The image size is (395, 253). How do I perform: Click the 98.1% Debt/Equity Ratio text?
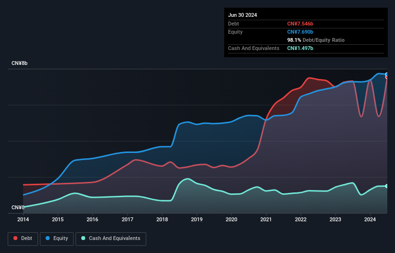(x=316, y=40)
